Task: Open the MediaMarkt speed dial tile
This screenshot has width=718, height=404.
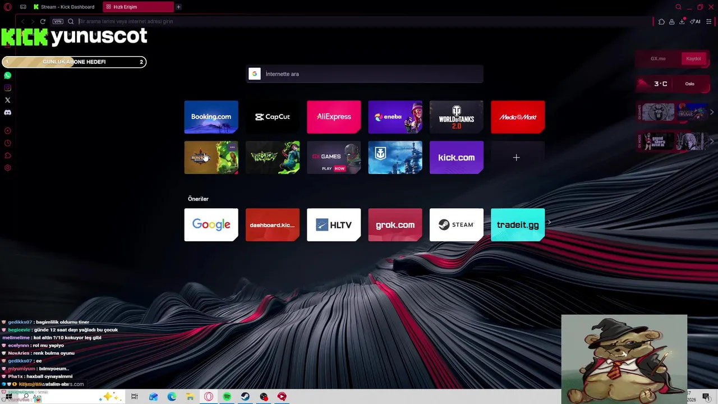Action: [518, 117]
